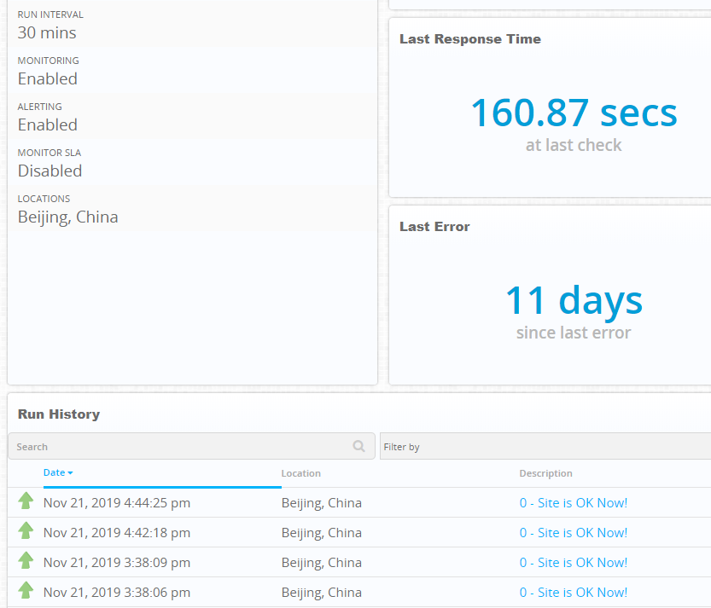
Task: Sort run history by Location column
Action: [301, 473]
